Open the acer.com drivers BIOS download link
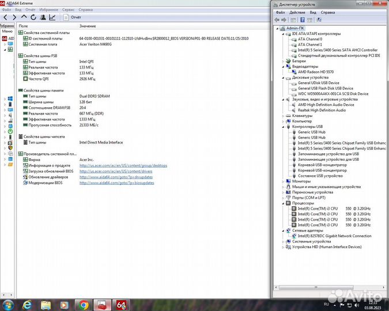This screenshot has height=311, width=389. [116, 171]
